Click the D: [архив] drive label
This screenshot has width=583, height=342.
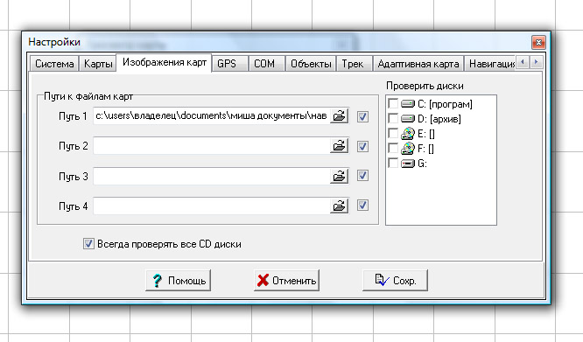[439, 119]
